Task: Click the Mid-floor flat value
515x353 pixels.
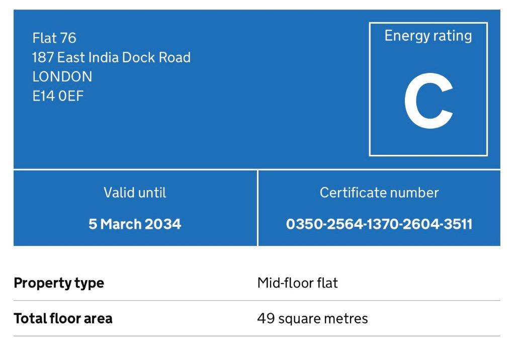Action: [298, 283]
